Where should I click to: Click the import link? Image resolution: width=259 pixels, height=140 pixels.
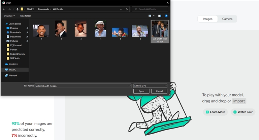pos(239,101)
